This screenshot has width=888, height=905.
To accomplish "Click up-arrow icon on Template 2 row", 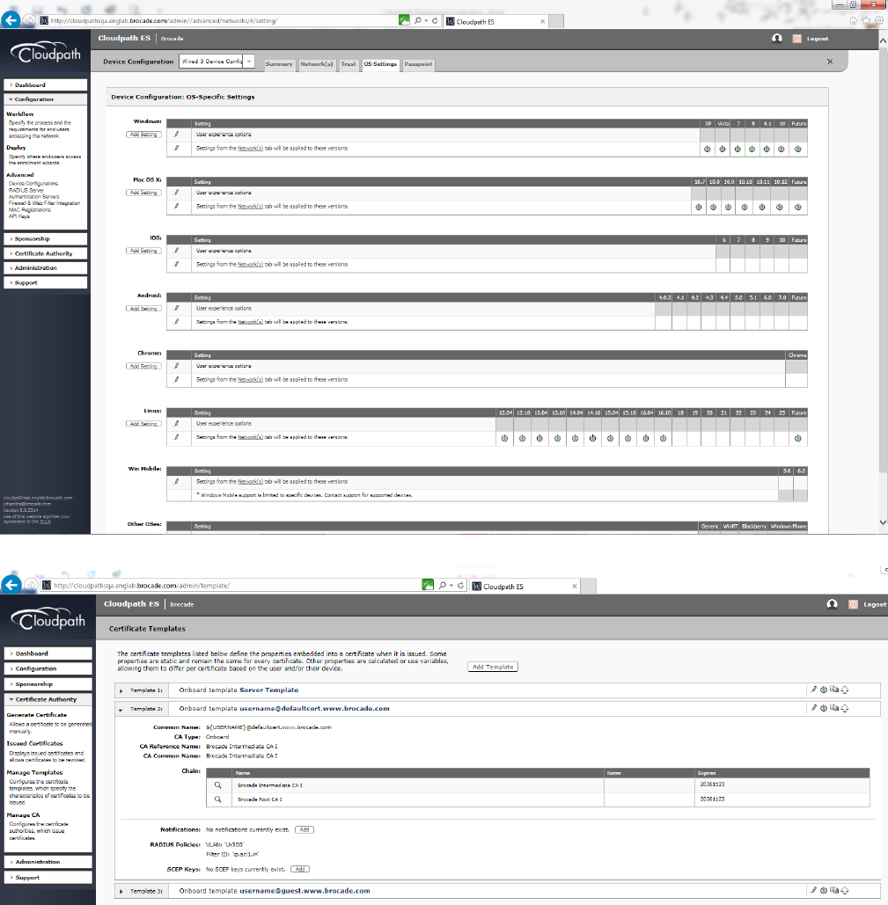I will click(845, 708).
